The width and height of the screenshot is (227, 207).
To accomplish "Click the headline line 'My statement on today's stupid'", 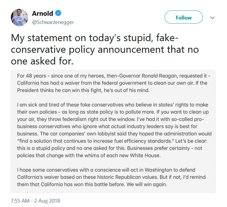I will [x=82, y=38].
